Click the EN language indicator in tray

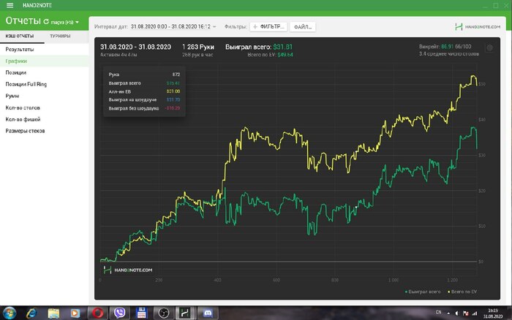point(439,313)
